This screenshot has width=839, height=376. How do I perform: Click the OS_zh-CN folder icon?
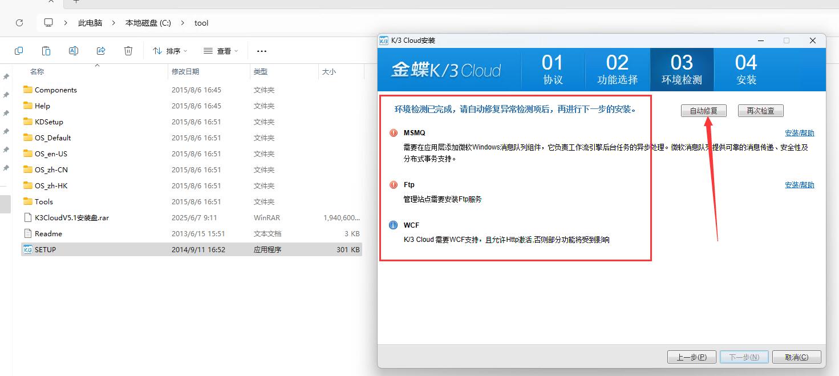click(28, 169)
